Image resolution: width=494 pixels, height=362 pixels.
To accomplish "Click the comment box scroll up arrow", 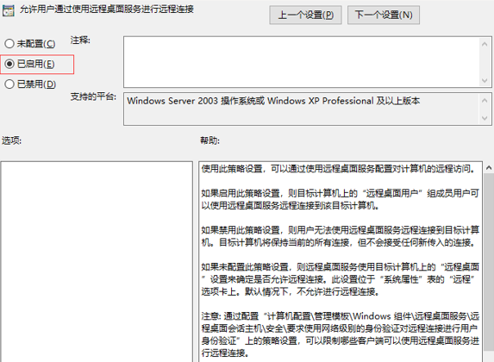I will (485, 45).
